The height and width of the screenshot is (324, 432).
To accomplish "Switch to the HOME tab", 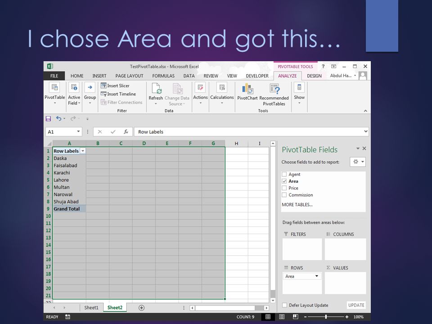I will tap(77, 76).
